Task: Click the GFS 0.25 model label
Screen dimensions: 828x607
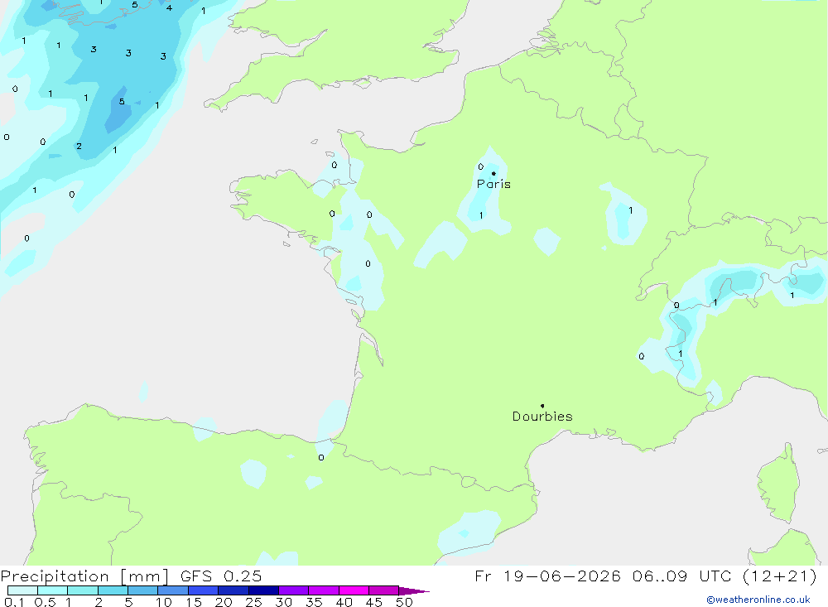Action: pos(221,576)
